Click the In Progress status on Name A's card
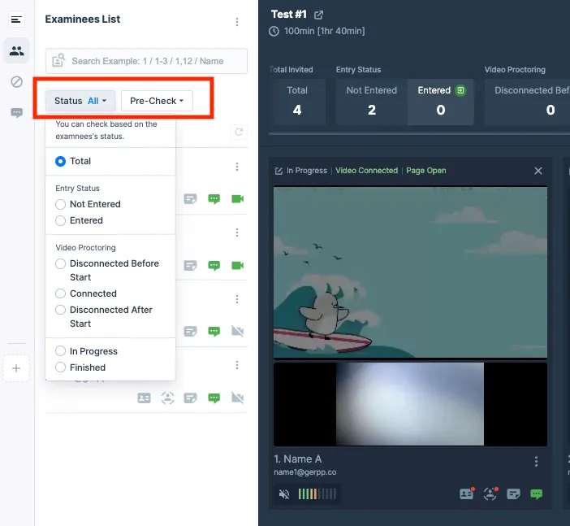570x526 pixels. (x=307, y=171)
